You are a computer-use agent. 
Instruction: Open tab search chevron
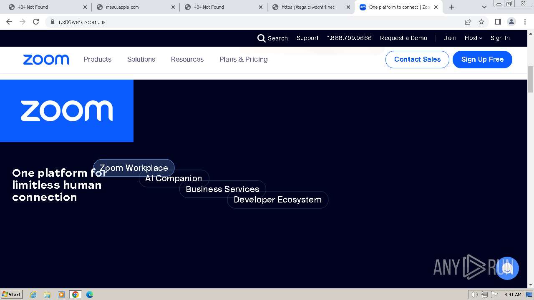pos(484,7)
